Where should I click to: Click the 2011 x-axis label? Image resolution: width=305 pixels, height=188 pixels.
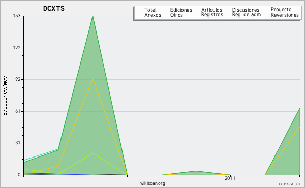point(230,178)
